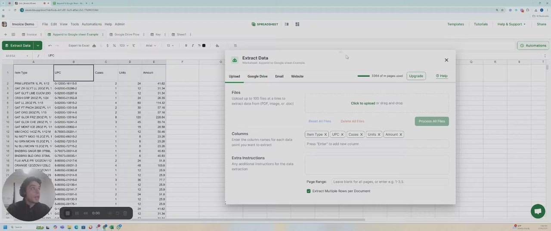This screenshot has width=551, height=231.
Task: Open the Tools menu
Action: coord(74,24)
